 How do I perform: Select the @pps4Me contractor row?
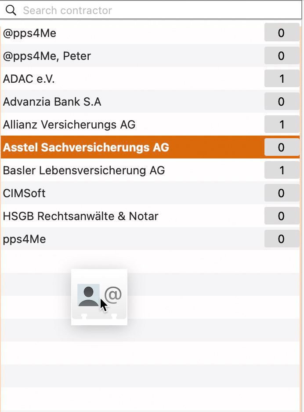point(150,33)
